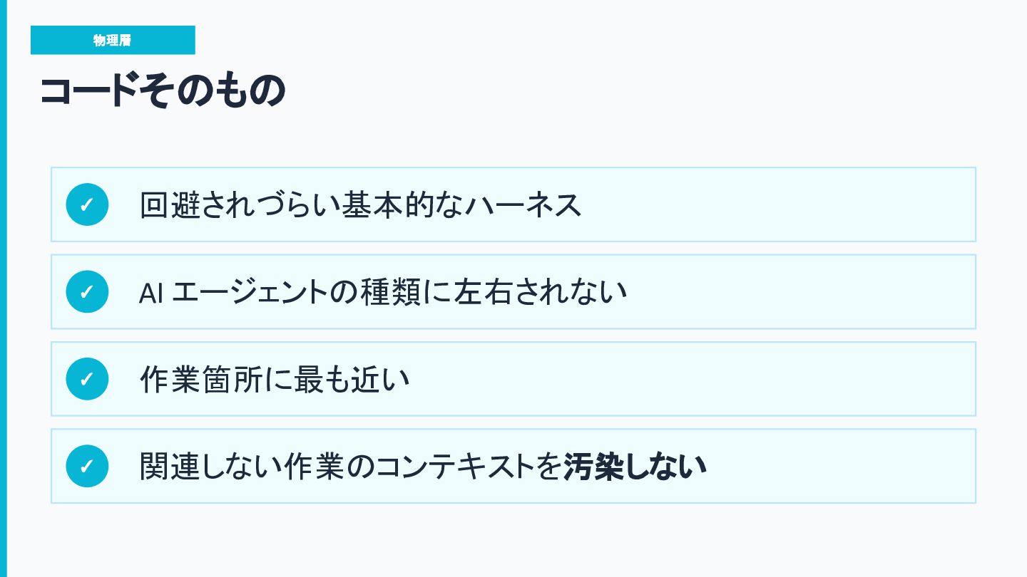This screenshot has height=577, width=1027.
Task: Click the checkmark icon beside 関連しない作業 row
Action: coord(87,466)
